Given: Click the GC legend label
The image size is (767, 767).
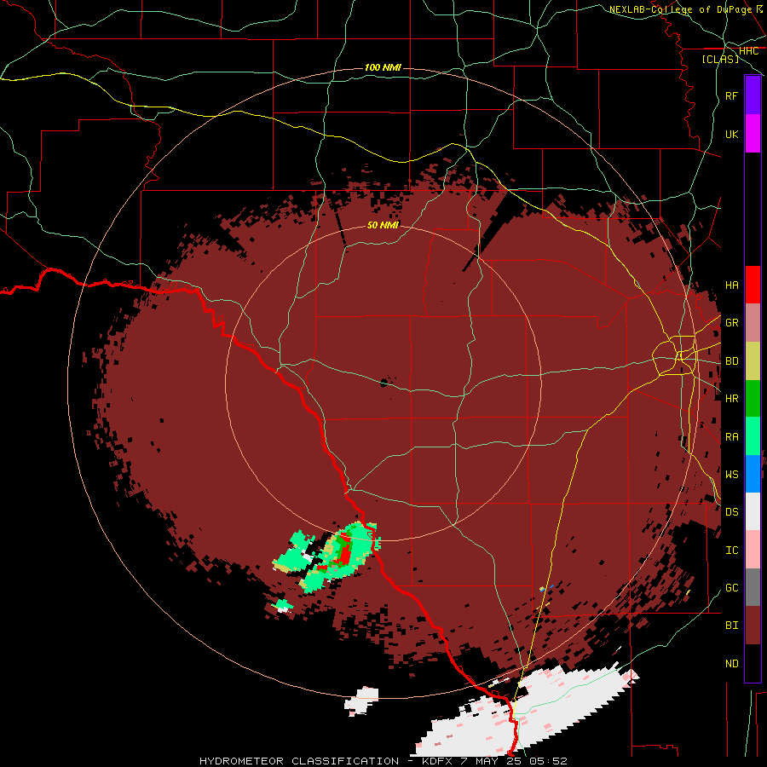Looking at the screenshot, I should click(731, 587).
